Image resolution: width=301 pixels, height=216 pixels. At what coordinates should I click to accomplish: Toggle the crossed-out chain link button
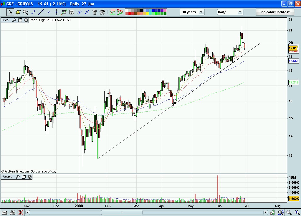[21, 212]
